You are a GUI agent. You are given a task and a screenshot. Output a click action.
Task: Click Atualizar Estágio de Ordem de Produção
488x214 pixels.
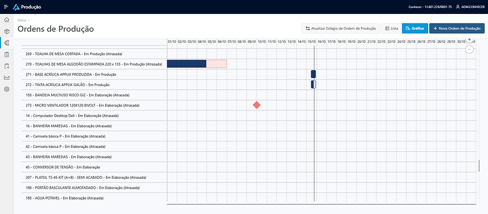(341, 28)
